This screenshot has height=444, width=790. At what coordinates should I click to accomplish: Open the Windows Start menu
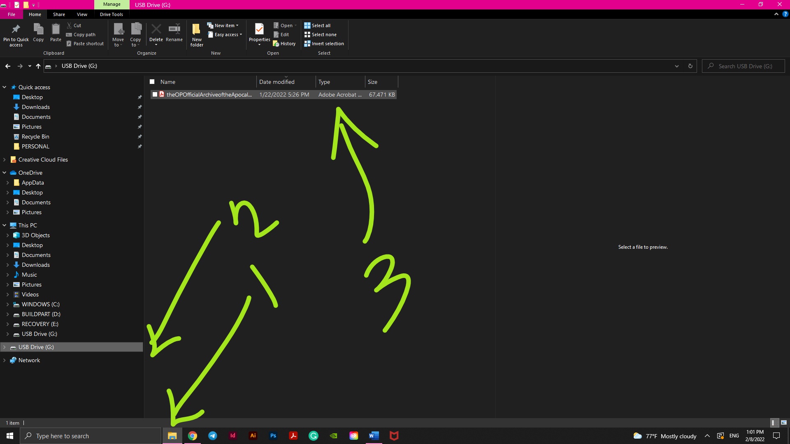[x=10, y=436]
